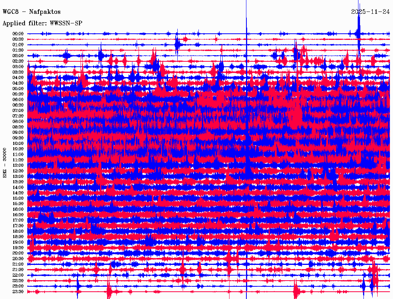Viewport: 393px width, 299px height.
Task: Select the 10:30 trace label
Action: (18, 149)
